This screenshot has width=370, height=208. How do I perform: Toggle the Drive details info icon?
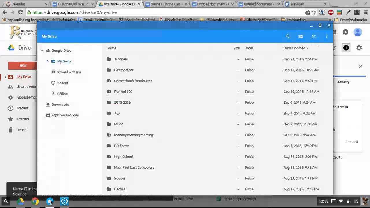[346, 48]
